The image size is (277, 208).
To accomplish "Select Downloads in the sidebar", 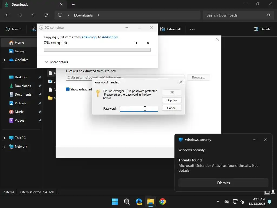I will point(23,86).
